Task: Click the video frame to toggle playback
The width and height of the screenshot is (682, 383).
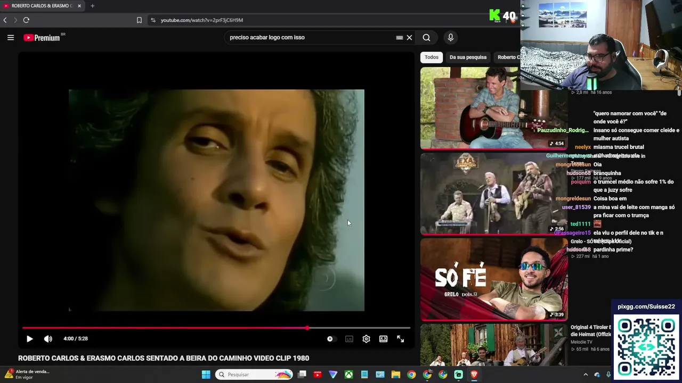Action: pyautogui.click(x=216, y=200)
